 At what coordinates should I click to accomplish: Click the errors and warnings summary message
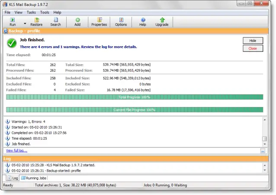pos(78,47)
